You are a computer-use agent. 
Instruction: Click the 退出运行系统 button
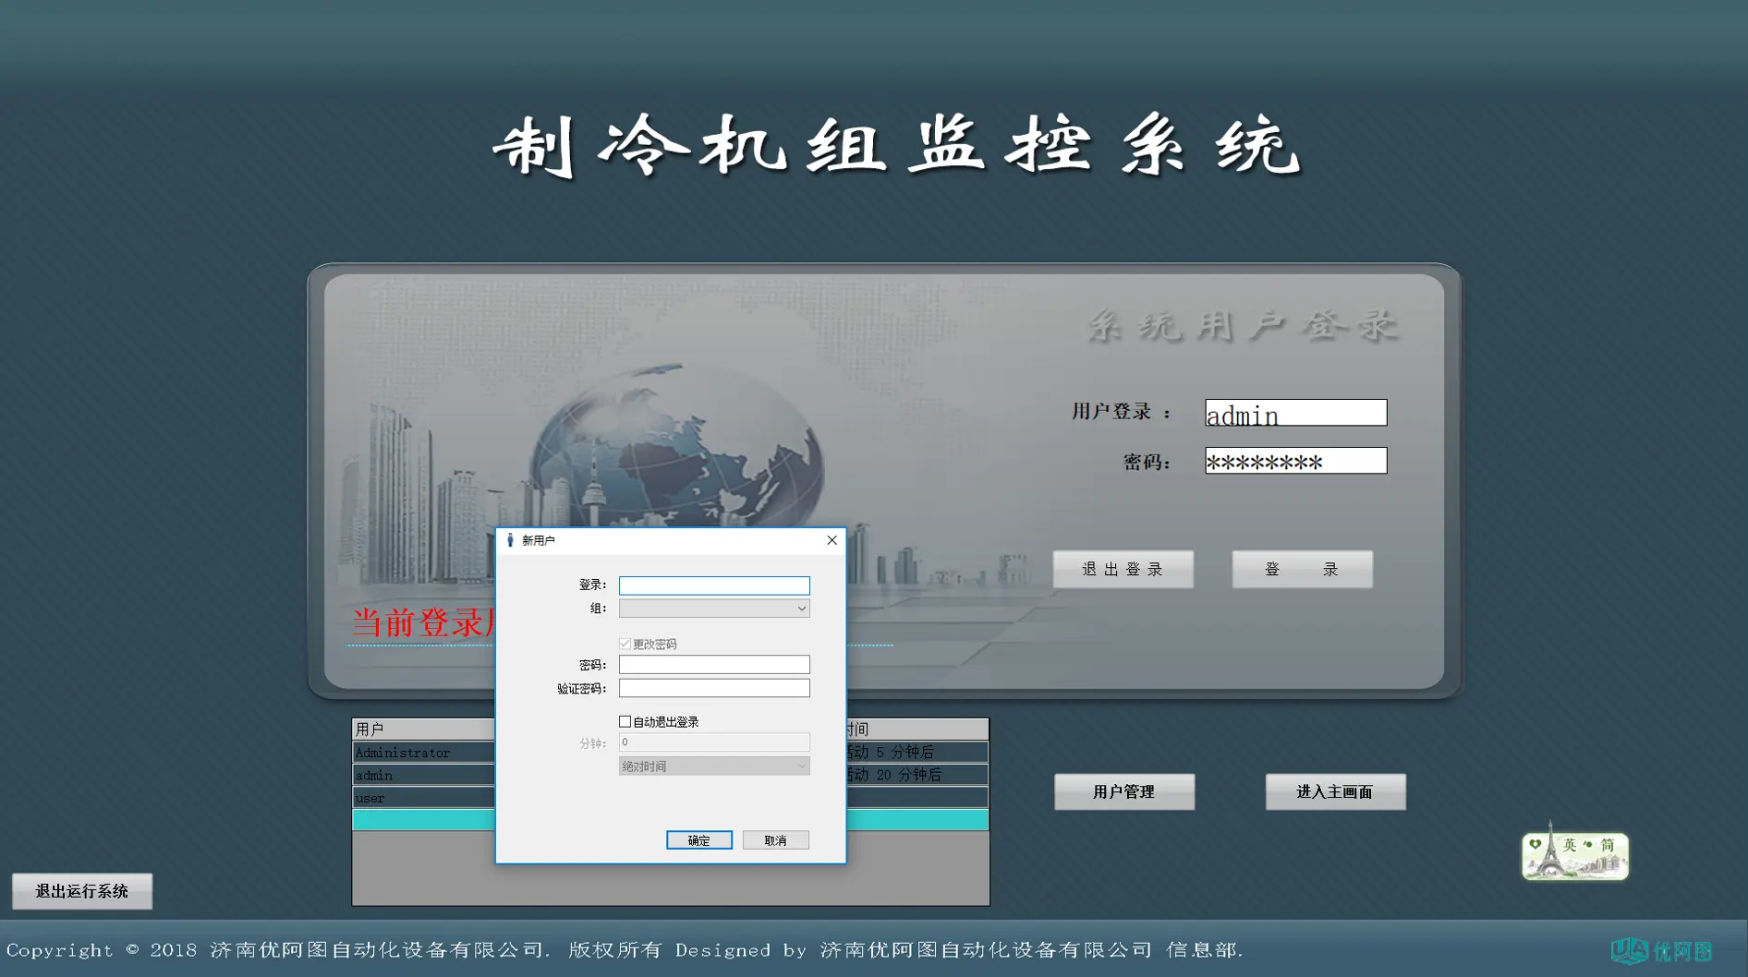pyautogui.click(x=82, y=891)
